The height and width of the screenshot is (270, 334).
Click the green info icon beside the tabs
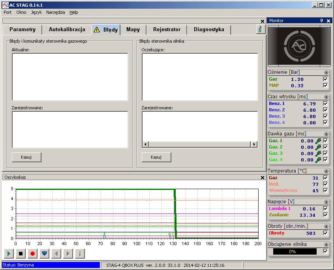(261, 29)
